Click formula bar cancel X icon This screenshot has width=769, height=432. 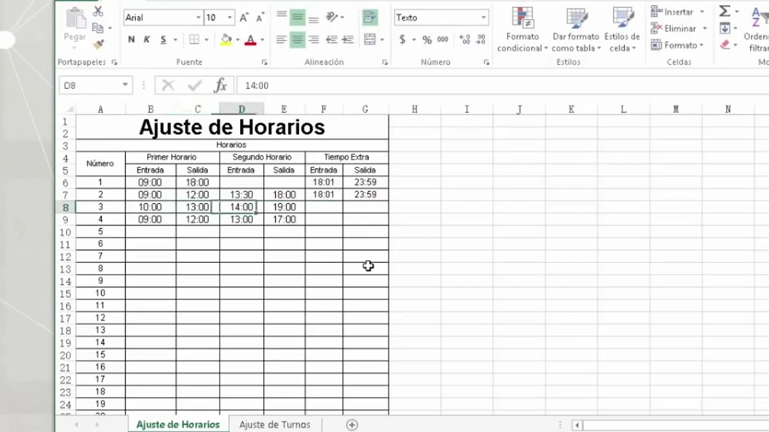[168, 86]
